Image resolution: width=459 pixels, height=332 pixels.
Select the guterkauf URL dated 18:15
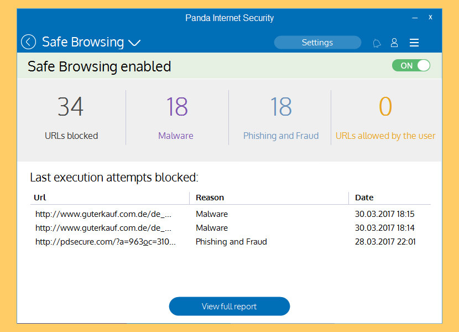(x=103, y=214)
